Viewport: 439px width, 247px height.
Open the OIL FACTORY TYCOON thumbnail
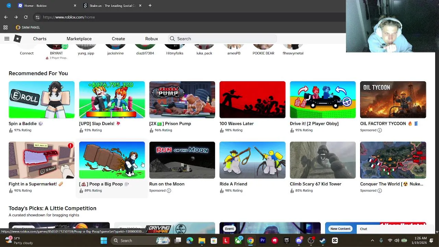click(393, 99)
